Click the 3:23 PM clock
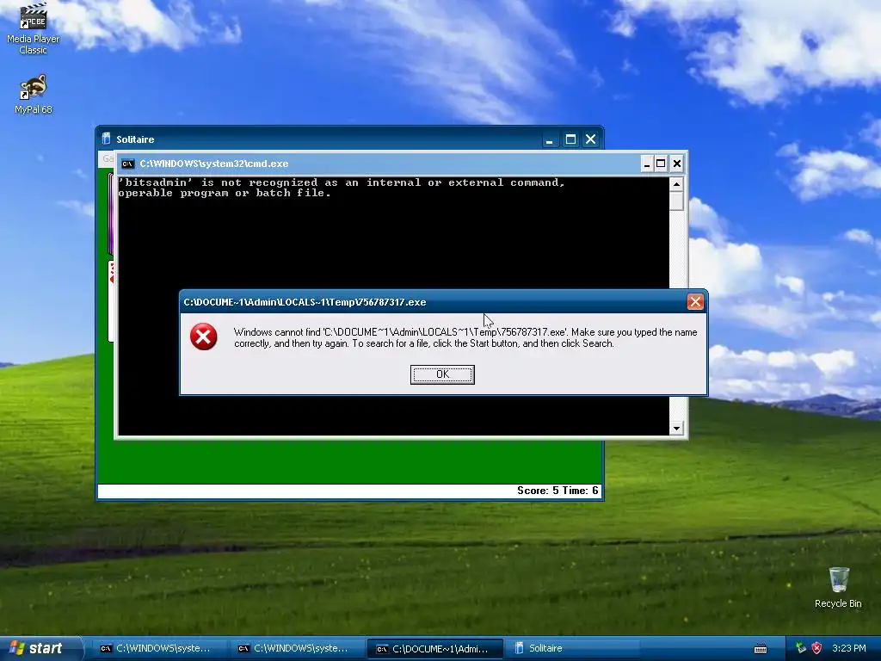Screen dimensions: 881x661 coord(848,648)
